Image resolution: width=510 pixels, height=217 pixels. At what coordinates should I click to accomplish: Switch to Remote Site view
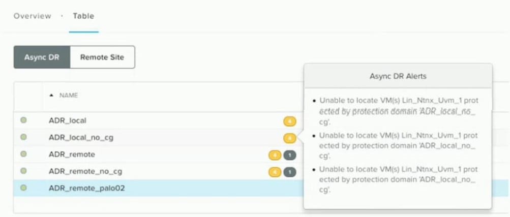pyautogui.click(x=102, y=57)
